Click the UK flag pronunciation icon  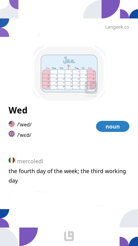12,134
